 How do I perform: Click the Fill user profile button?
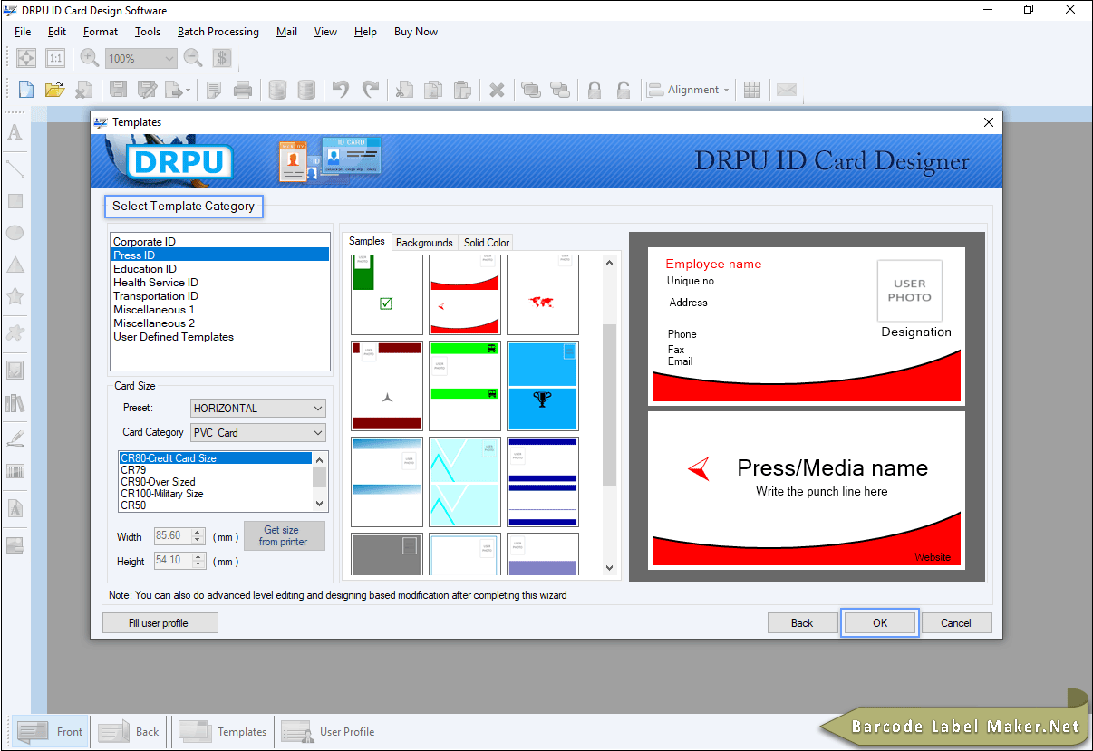160,623
